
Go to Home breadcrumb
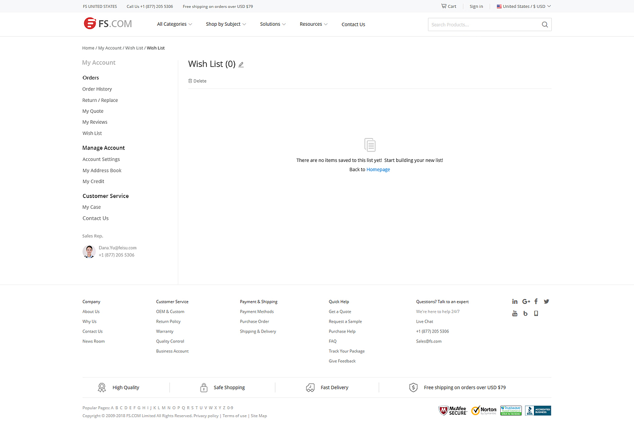click(x=88, y=48)
